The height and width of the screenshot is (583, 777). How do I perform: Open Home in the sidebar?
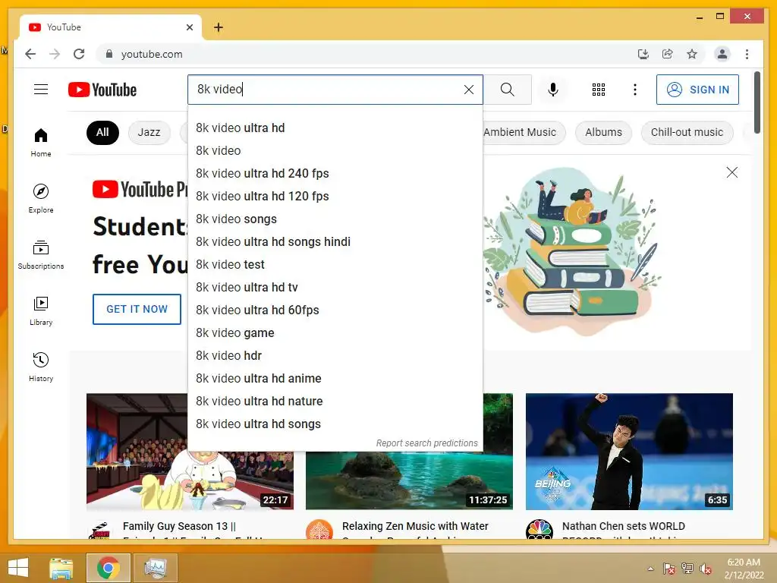click(41, 143)
